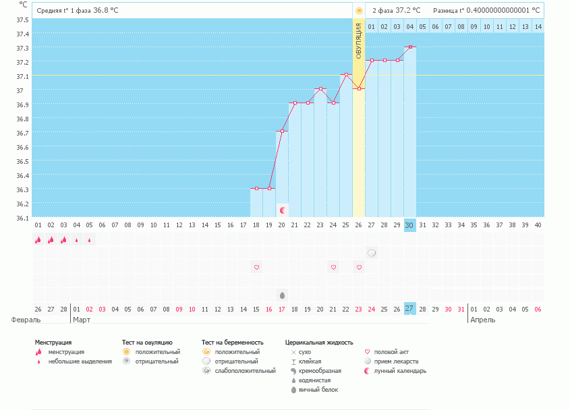Click the 'половой акт' legend heart icon
The image size is (570, 410).
[x=367, y=352]
